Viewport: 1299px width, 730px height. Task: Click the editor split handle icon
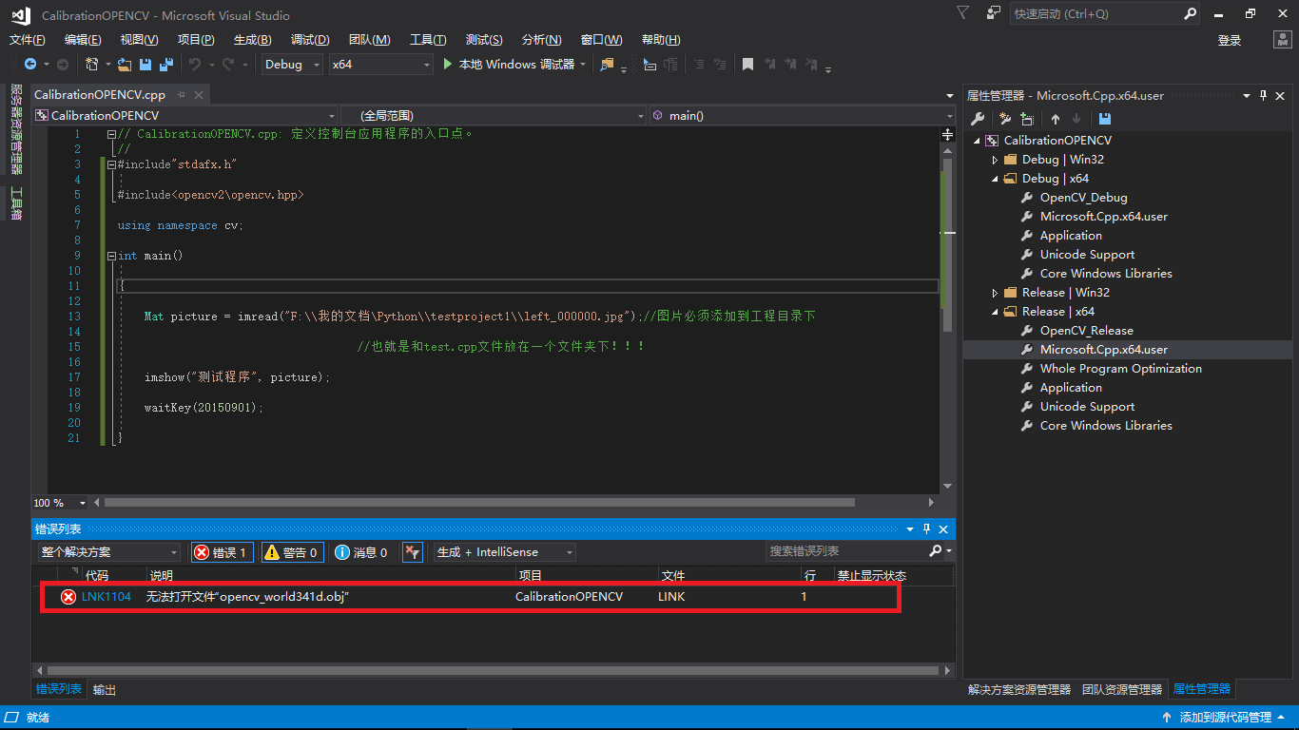947,135
